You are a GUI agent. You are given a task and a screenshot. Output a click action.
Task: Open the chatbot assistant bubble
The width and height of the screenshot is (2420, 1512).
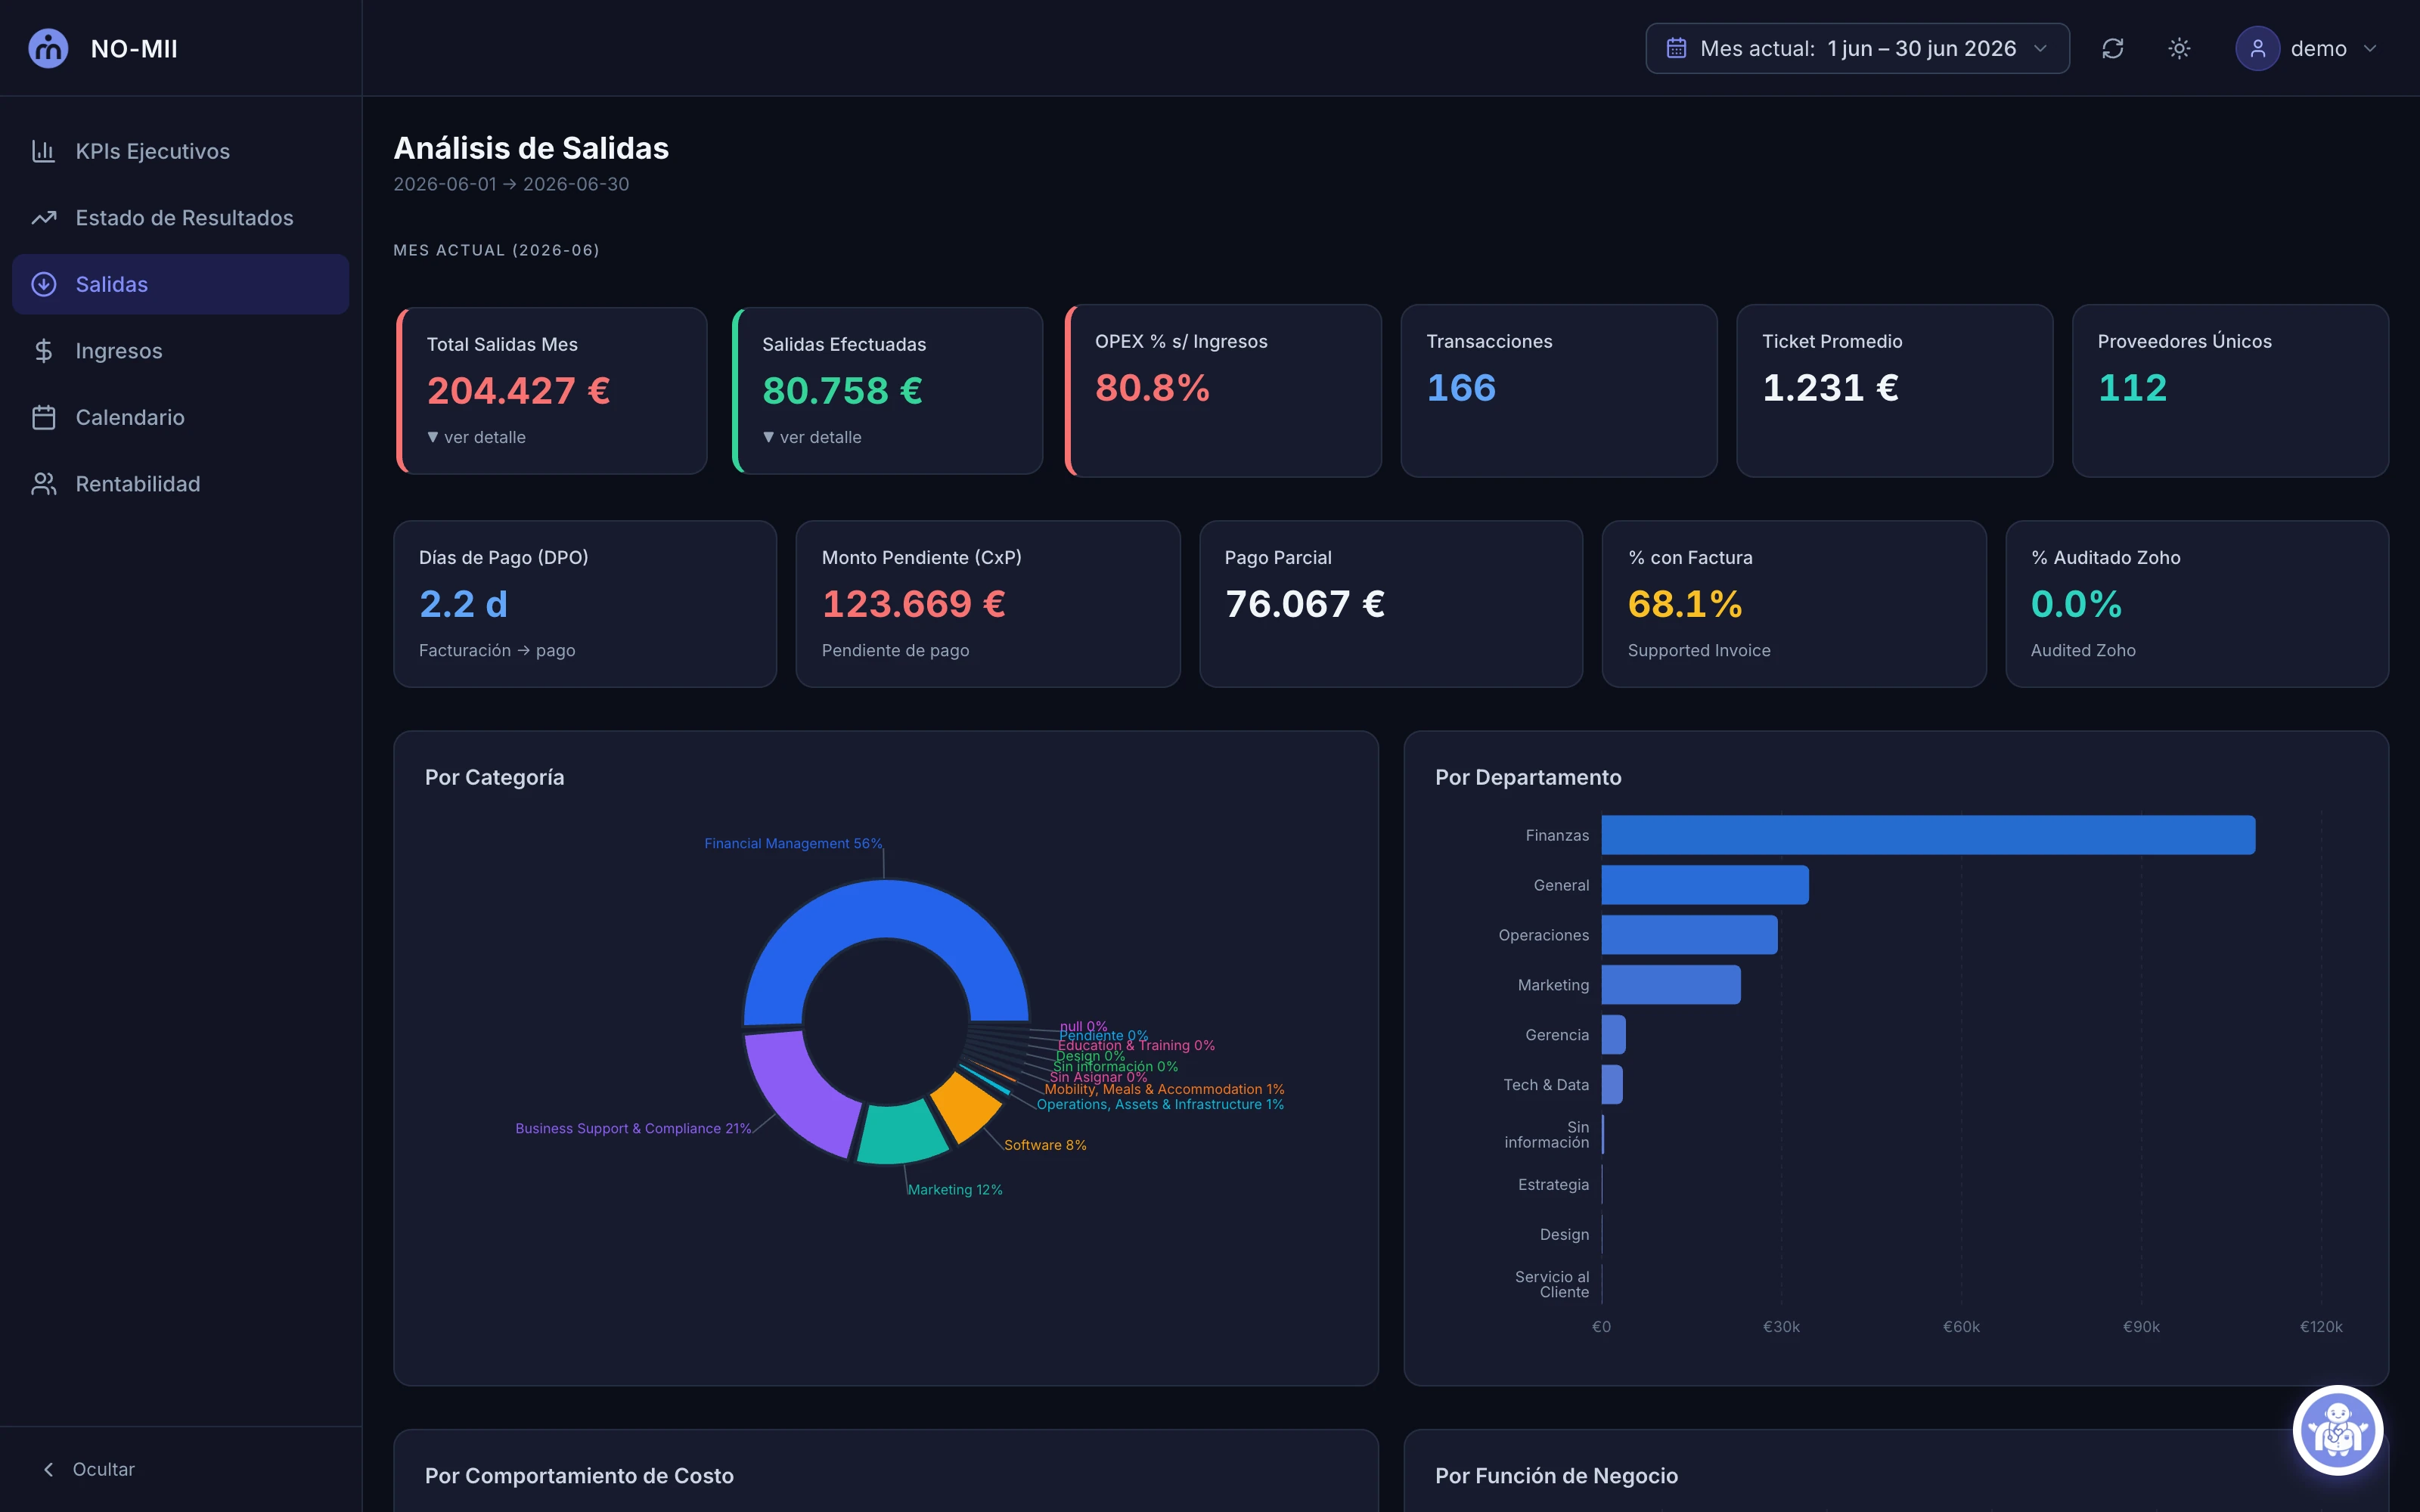pyautogui.click(x=2337, y=1430)
